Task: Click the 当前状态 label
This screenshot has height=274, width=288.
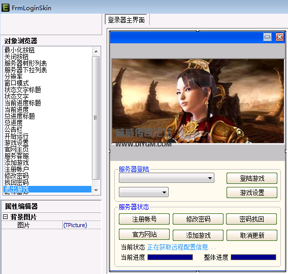Action: click(x=133, y=247)
